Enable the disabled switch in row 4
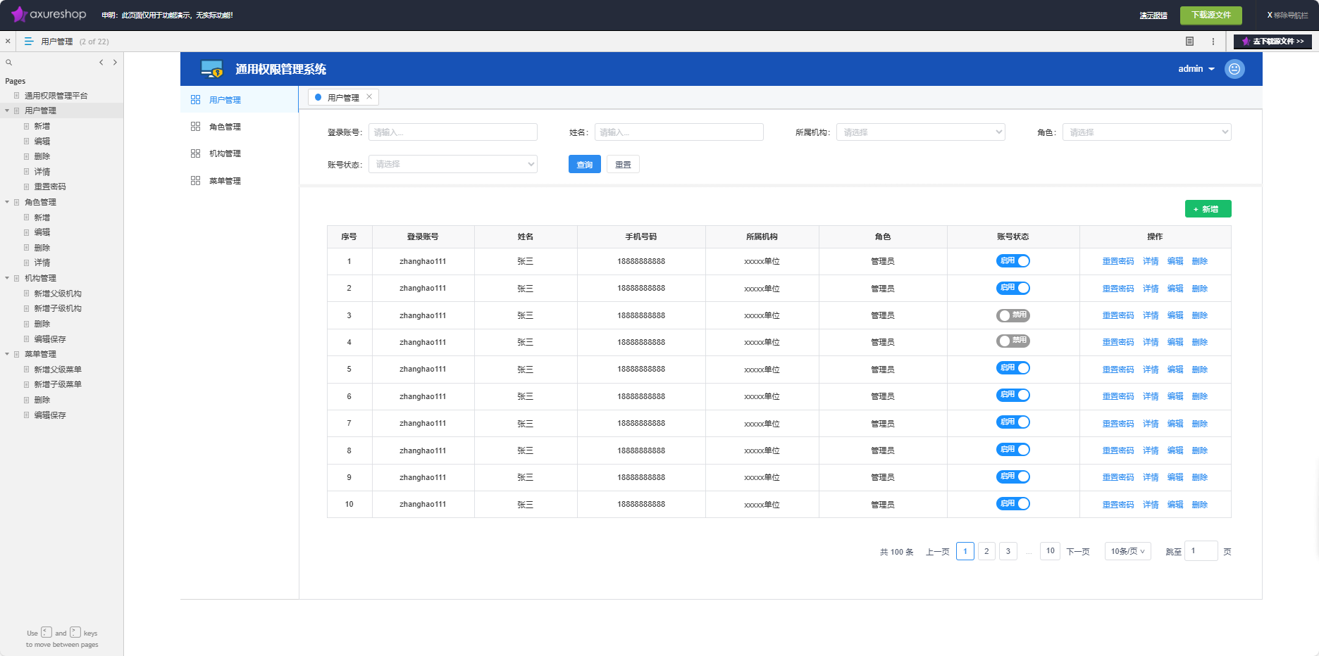Viewport: 1319px width, 656px height. tap(1013, 341)
